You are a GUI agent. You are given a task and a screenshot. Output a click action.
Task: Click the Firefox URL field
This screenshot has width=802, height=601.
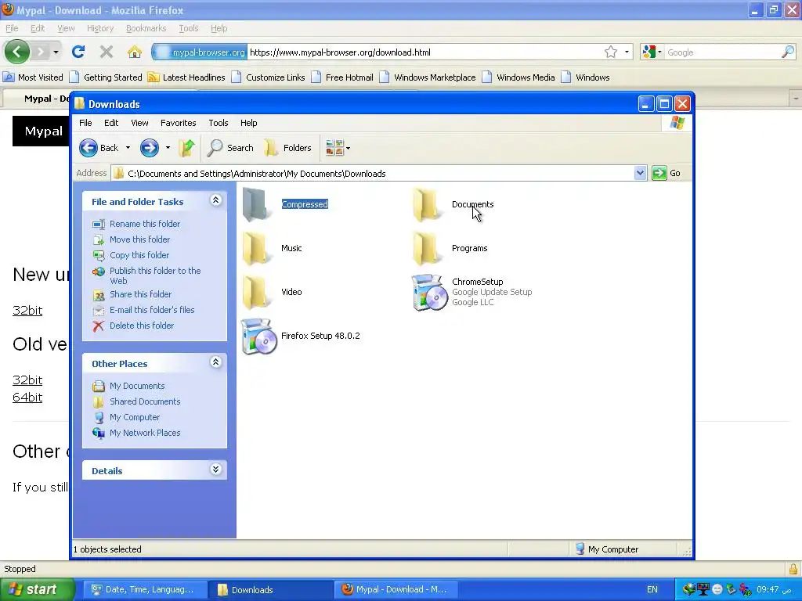point(426,52)
